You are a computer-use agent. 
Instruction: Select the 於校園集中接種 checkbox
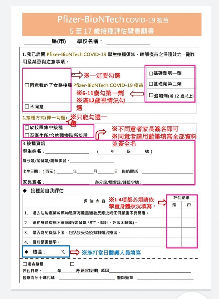(27, 127)
